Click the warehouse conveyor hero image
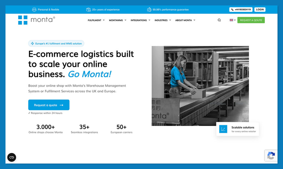The height and width of the screenshot is (169, 283). click(200, 86)
